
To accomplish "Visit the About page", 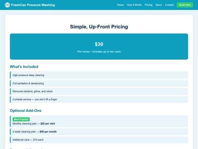I will (x=159, y=5).
